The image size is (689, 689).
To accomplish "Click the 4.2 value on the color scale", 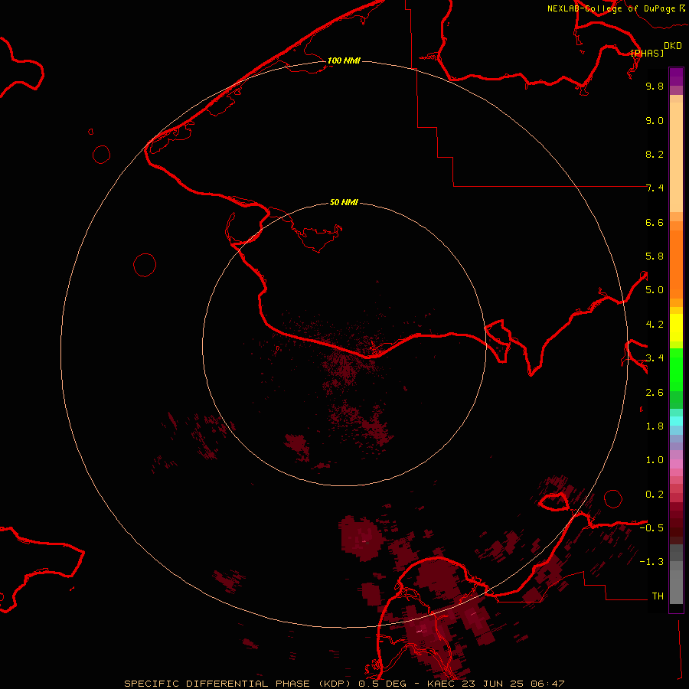I will (x=655, y=325).
